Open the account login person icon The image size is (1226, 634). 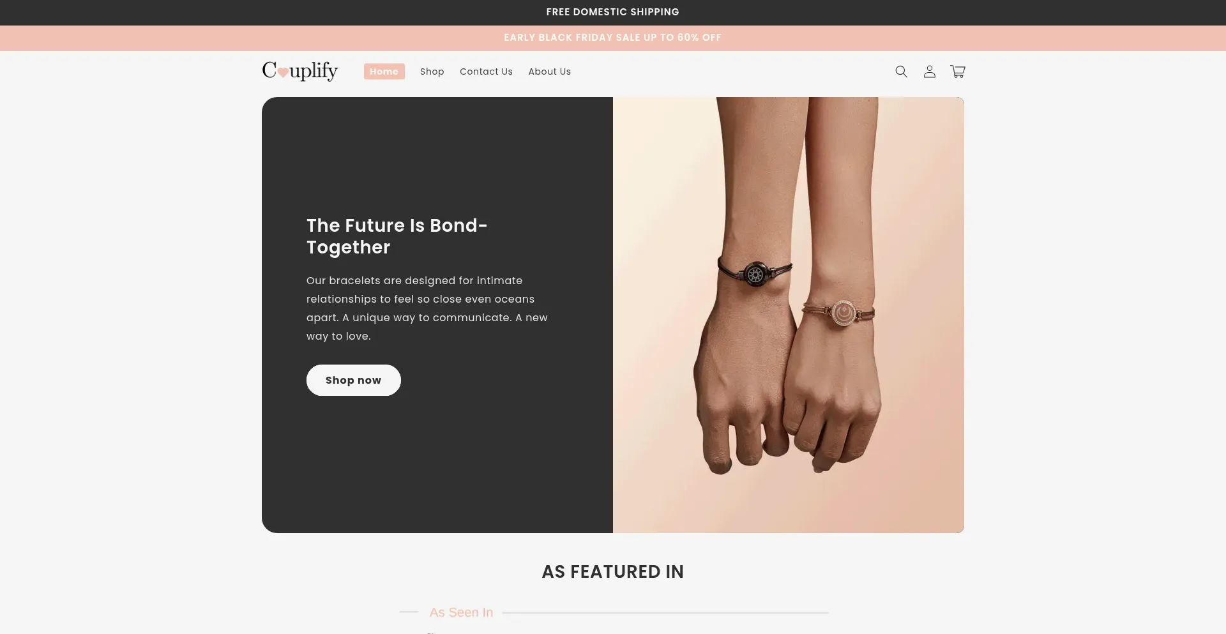[x=930, y=72]
